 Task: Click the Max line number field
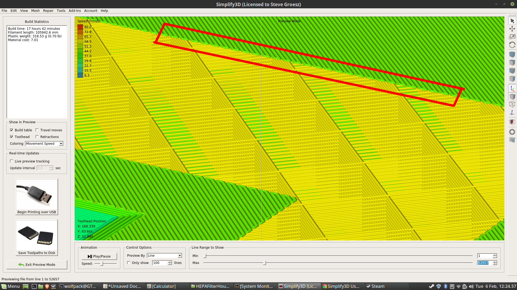[485, 263]
